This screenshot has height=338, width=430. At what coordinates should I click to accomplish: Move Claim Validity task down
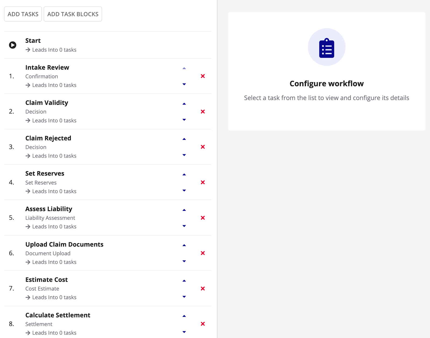184,120
